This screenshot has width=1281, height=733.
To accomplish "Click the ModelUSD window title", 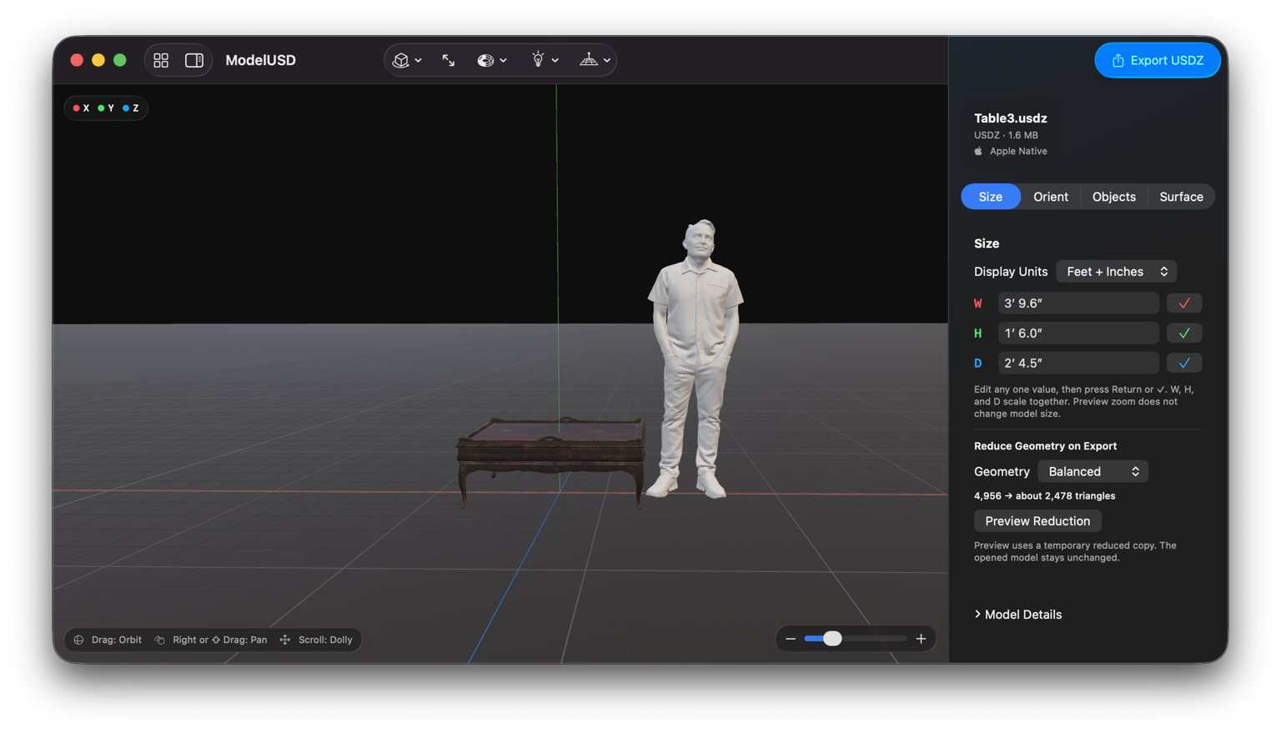I will click(260, 60).
